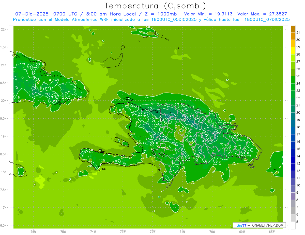
Task: Click the partial "6.5N" latitude label
Action: click(4, 225)
